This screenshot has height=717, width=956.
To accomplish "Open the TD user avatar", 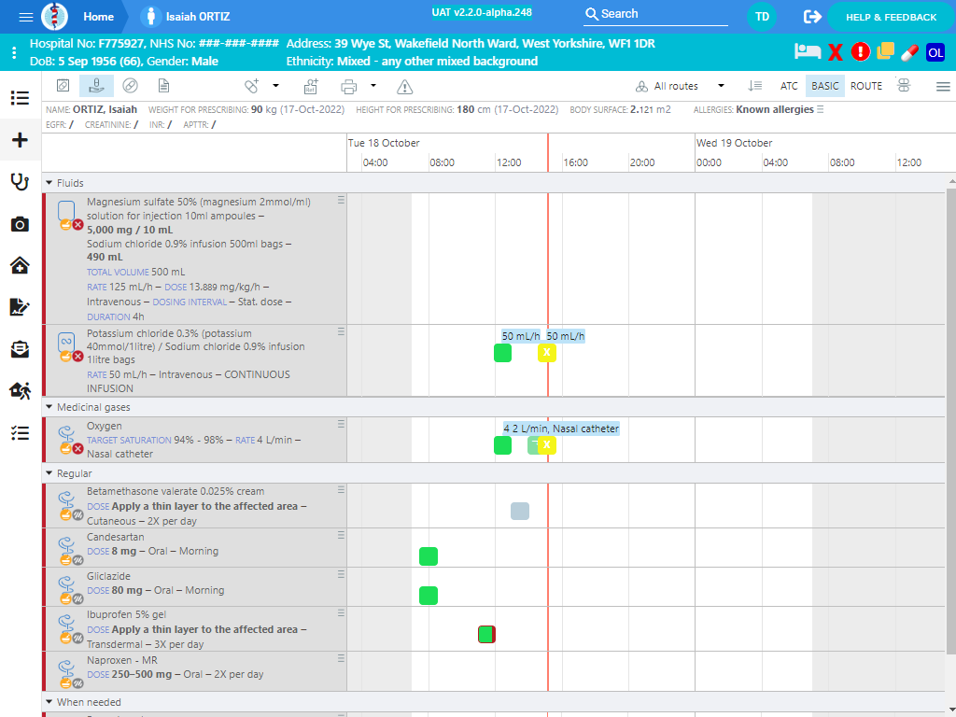I will coord(762,17).
